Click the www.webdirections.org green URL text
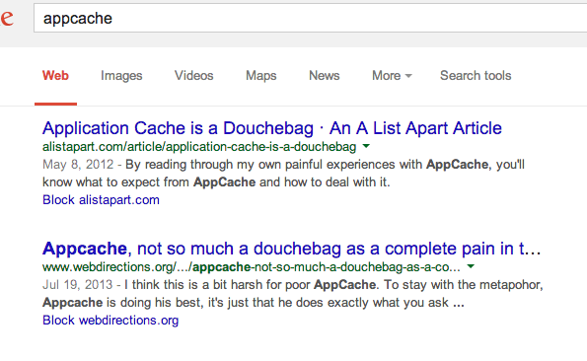The width and height of the screenshot is (587, 361). coord(252,267)
